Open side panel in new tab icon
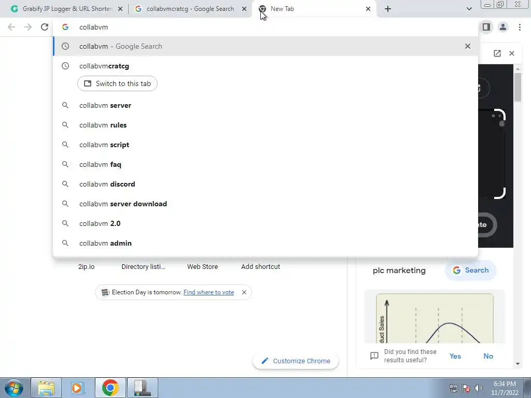Viewport: 531px width, 398px height. click(497, 53)
